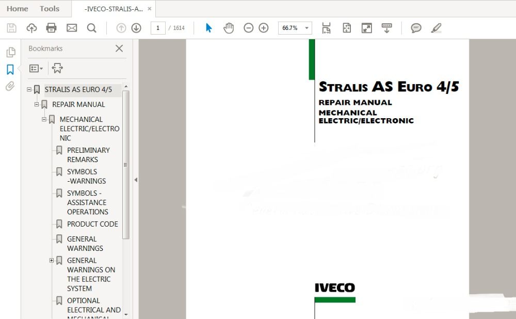Click the read mode download-arrow icon
The width and height of the screenshot is (516, 319).
pos(386,28)
